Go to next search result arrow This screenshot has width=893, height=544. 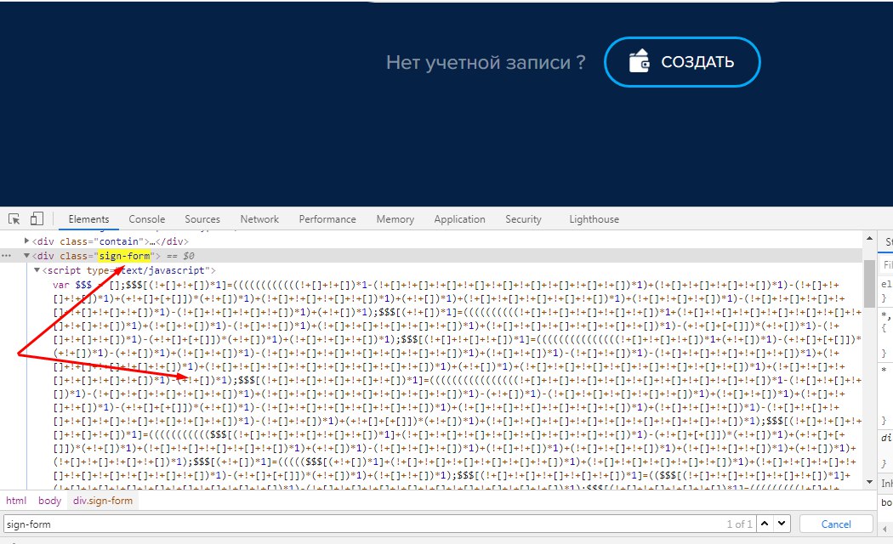click(782, 524)
